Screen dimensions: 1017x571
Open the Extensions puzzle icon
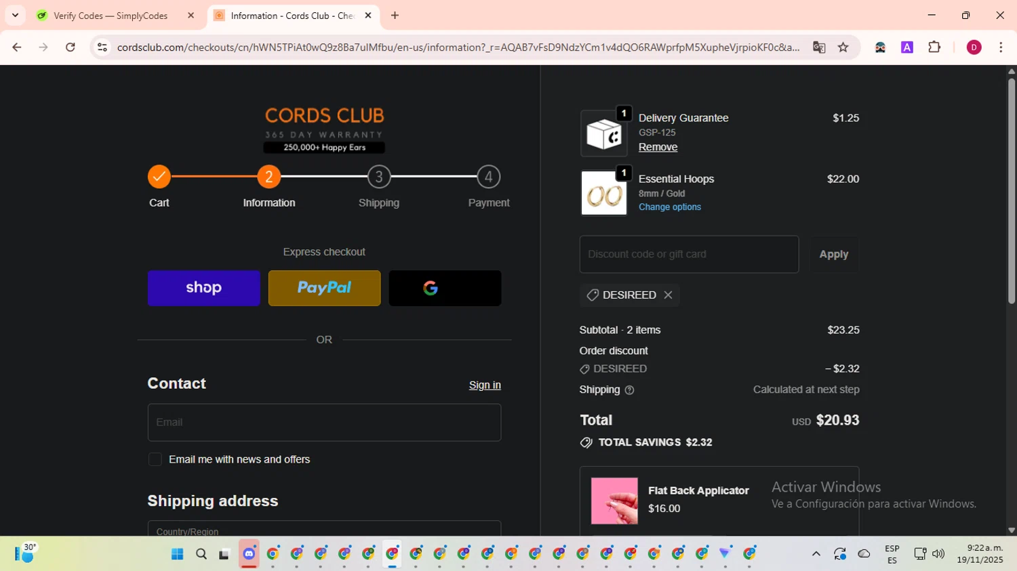point(934,47)
